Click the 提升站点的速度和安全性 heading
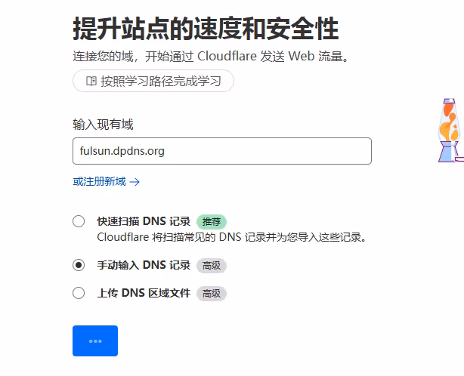The height and width of the screenshot is (376, 464). point(206,29)
